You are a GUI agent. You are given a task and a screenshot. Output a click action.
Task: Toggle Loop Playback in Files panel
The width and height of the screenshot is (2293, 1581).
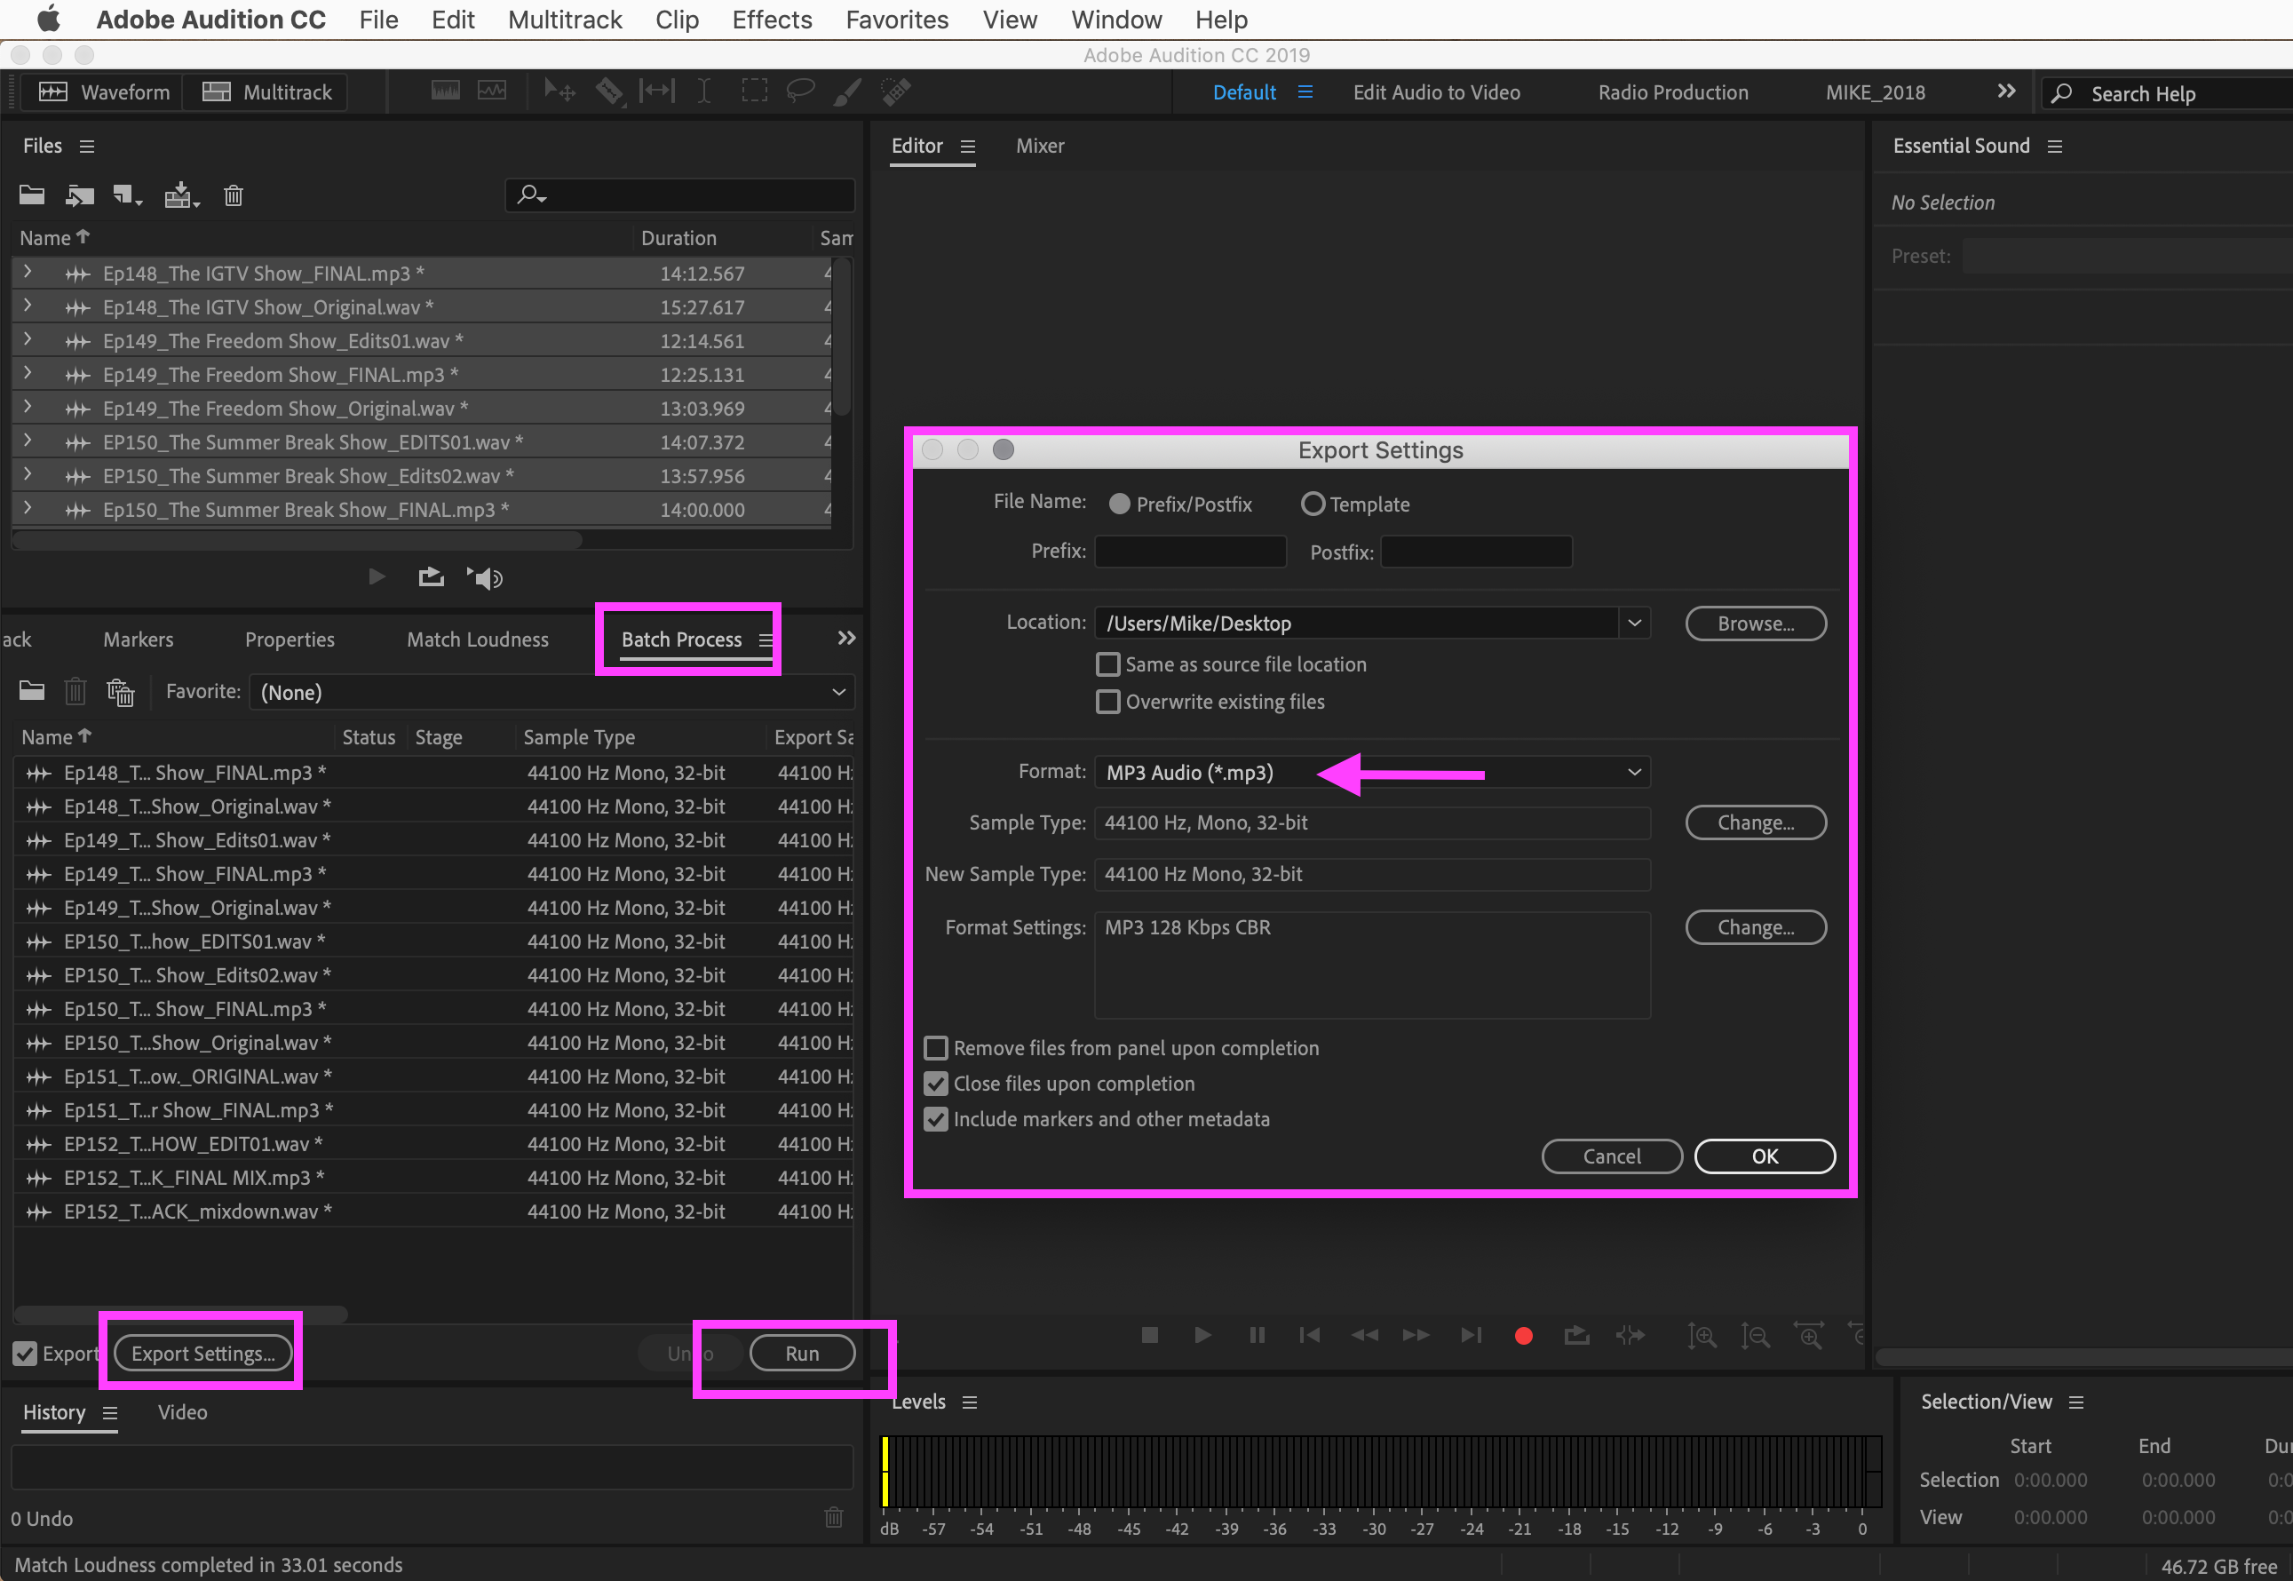pyautogui.click(x=431, y=576)
